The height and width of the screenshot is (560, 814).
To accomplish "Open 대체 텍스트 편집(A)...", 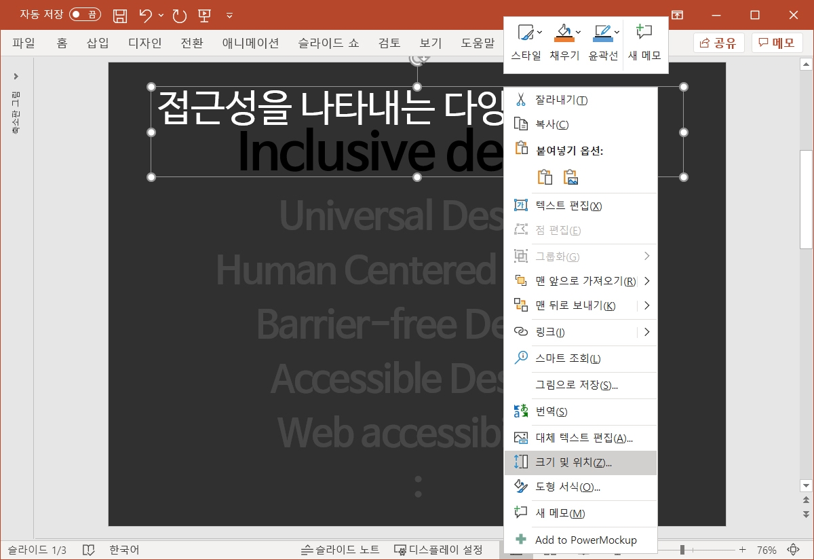I will click(581, 438).
